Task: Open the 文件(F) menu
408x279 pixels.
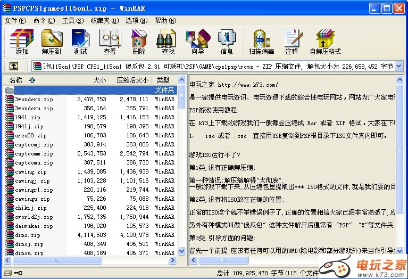Action: (15, 20)
